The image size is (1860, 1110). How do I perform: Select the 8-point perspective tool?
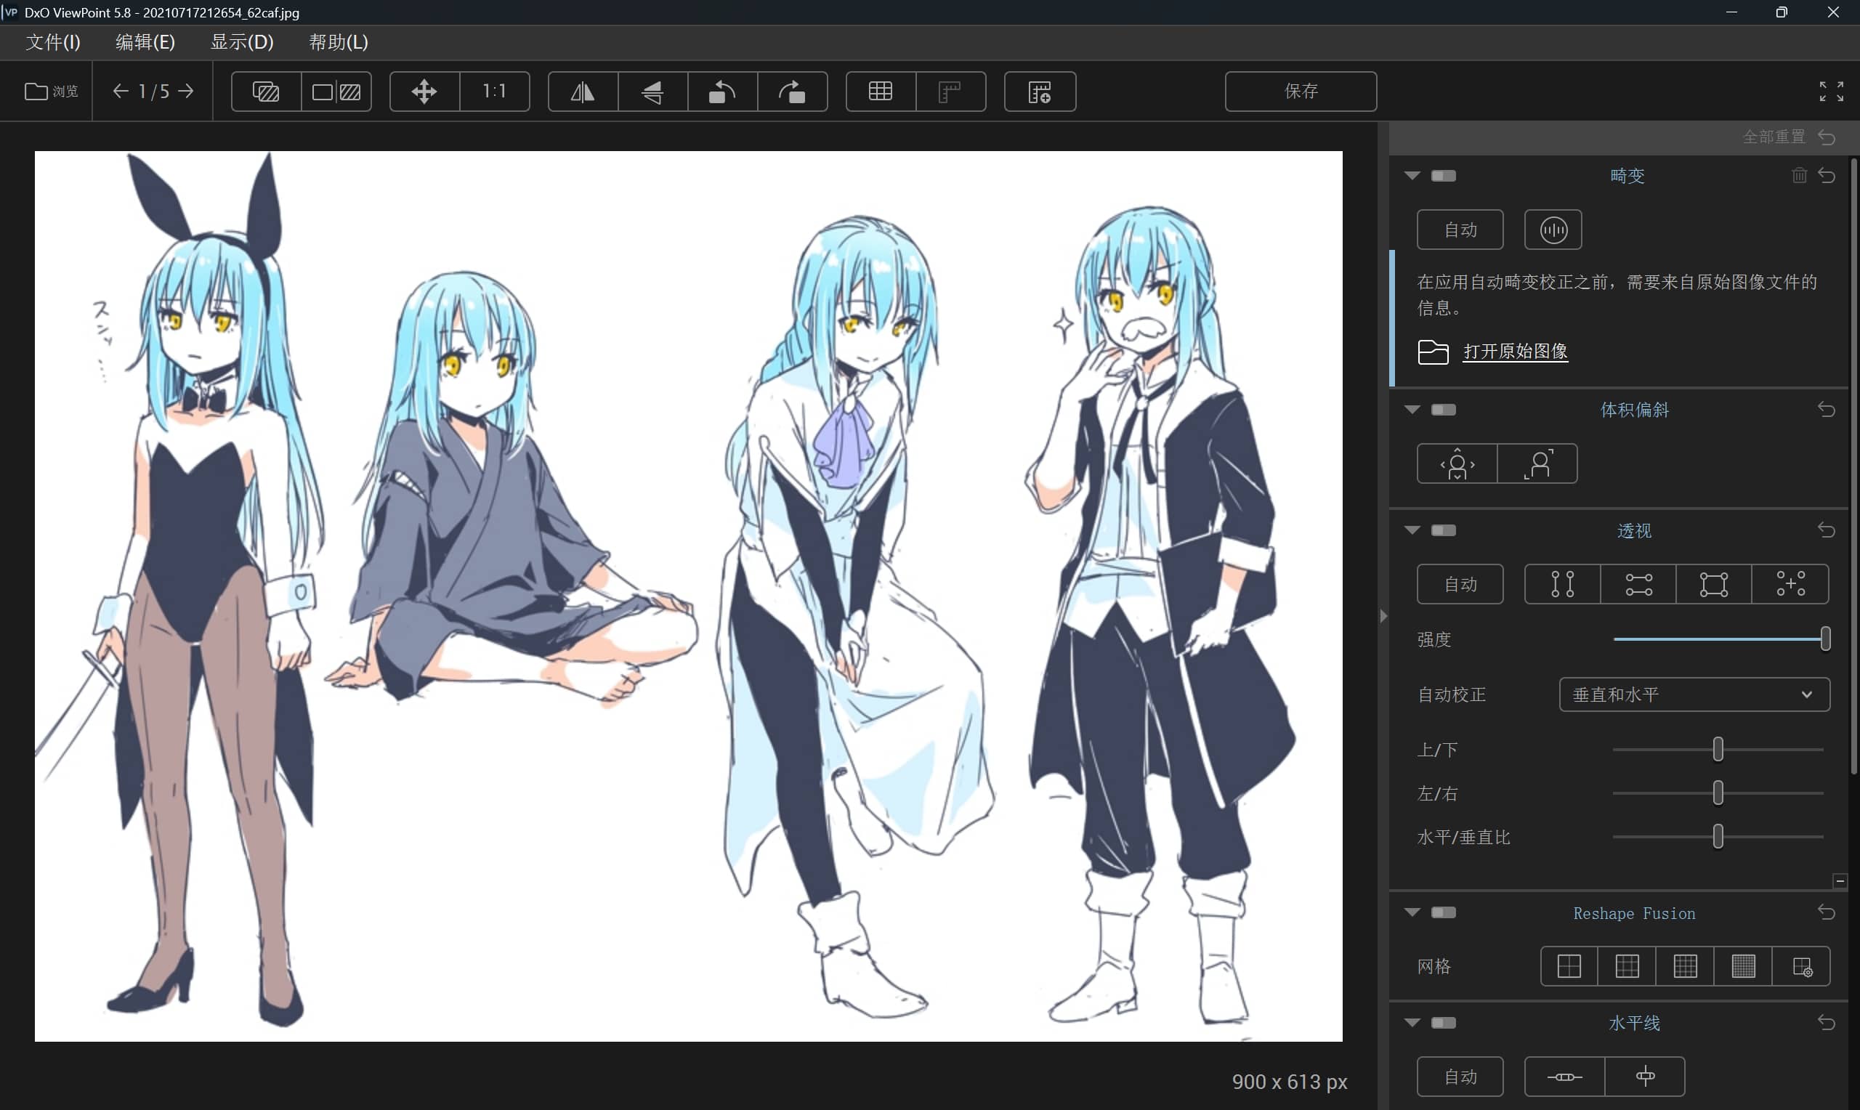(x=1790, y=584)
